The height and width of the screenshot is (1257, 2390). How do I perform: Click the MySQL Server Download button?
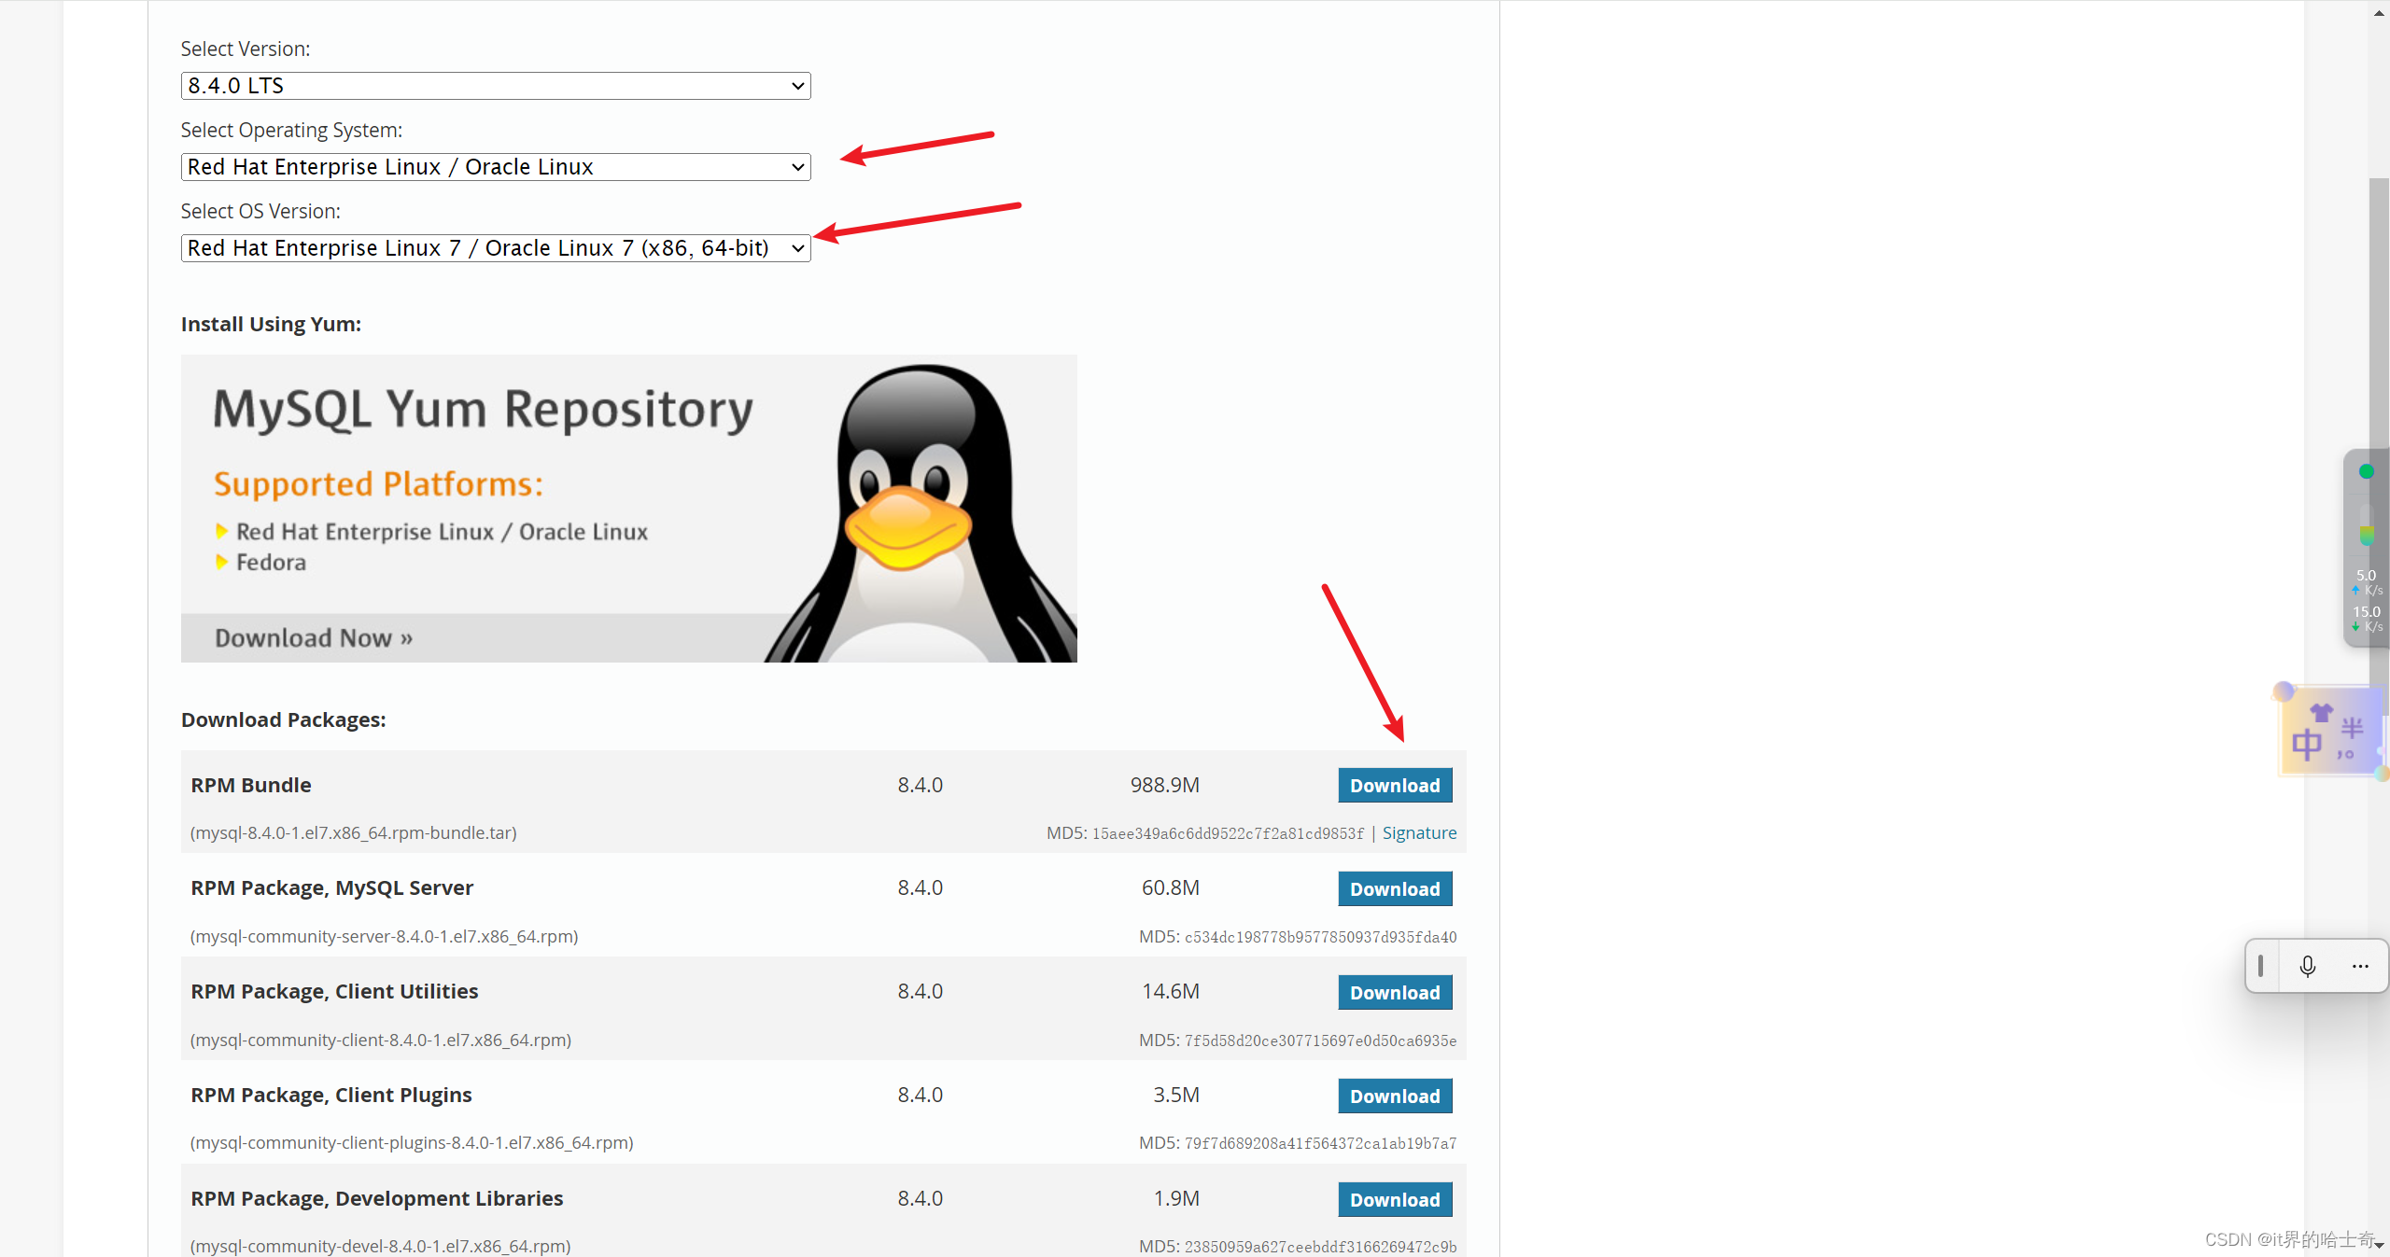(x=1394, y=887)
